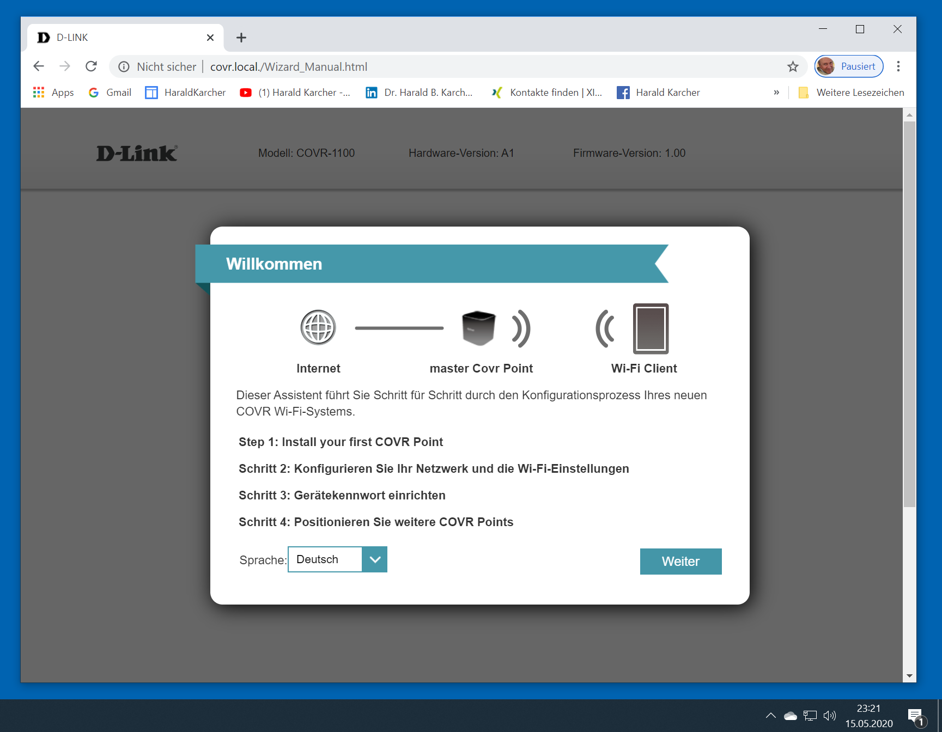Click Schritt 4: Positionieren Sie weitere COVR Points
The image size is (942, 732).
click(376, 522)
